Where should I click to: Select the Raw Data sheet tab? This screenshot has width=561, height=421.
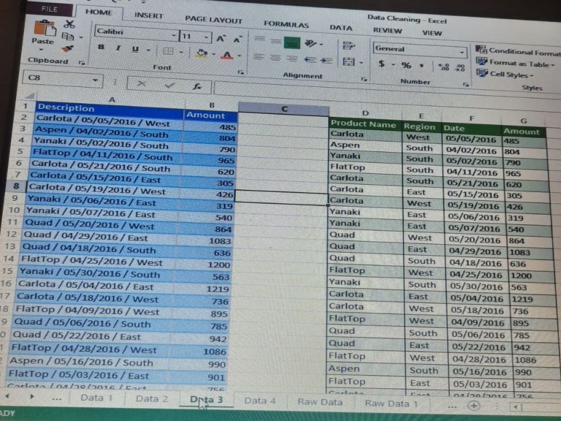coord(320,402)
